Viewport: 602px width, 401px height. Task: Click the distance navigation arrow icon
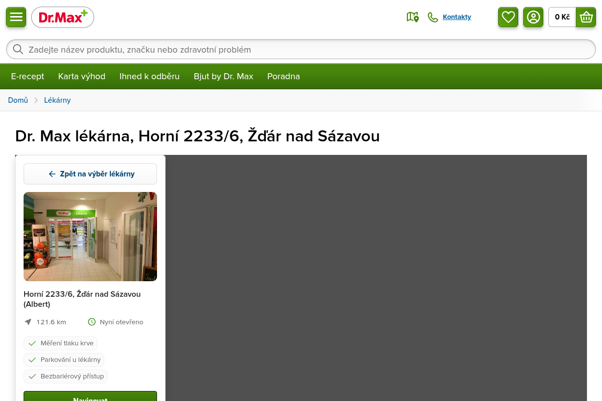point(28,322)
